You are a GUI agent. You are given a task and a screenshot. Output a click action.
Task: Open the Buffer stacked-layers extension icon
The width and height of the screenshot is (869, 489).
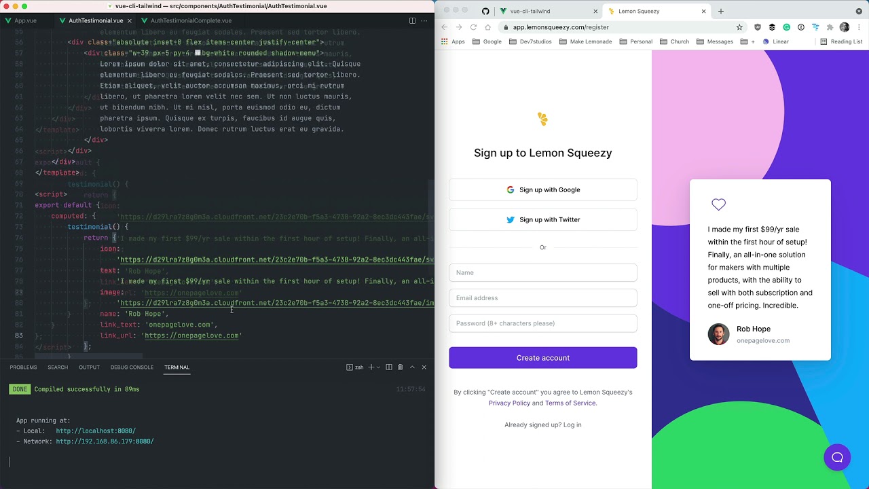point(772,27)
